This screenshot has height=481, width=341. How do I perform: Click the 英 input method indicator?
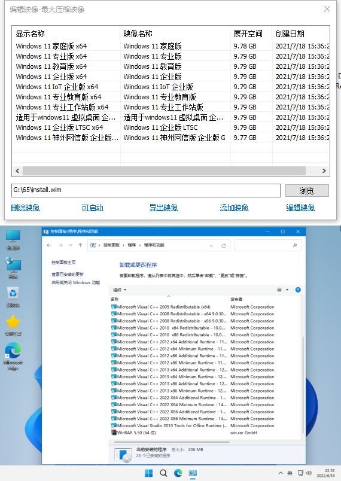[290, 473]
